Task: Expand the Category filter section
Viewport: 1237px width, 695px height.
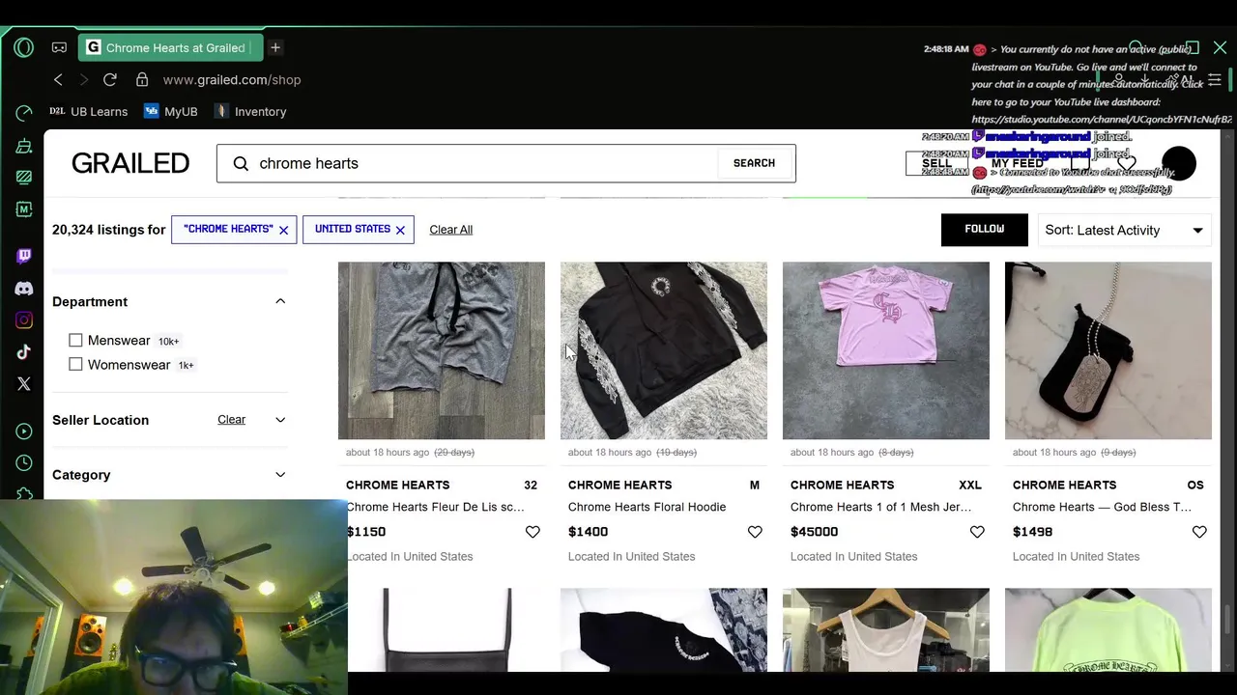Action: pos(280,475)
